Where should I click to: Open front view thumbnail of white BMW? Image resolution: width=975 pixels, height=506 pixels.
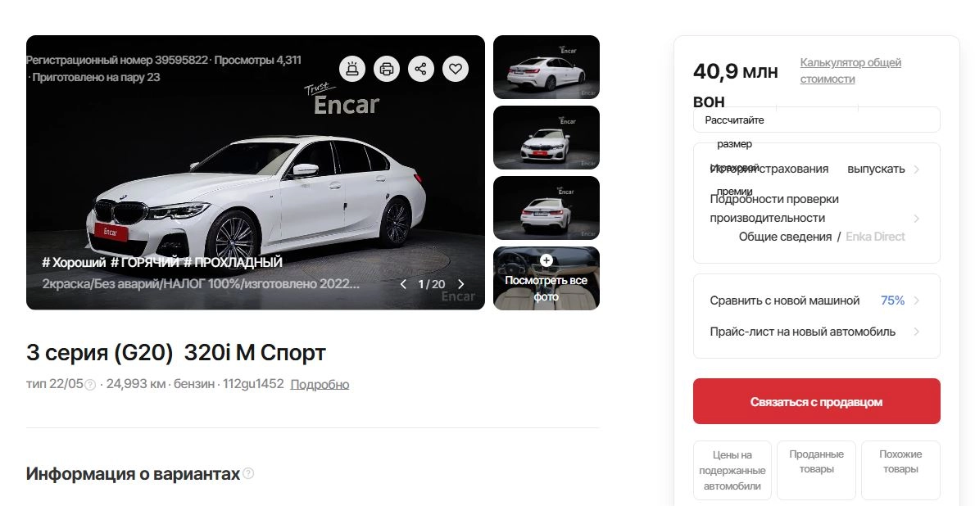(x=546, y=138)
